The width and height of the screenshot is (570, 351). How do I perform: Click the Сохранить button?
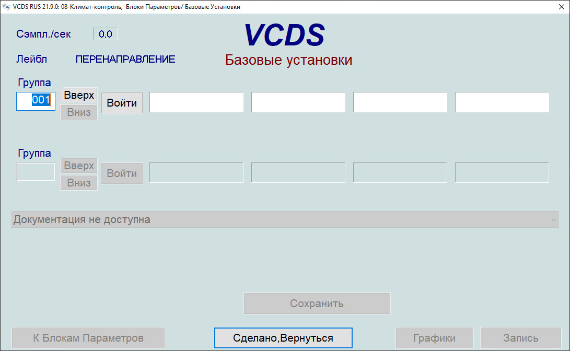[x=317, y=303]
